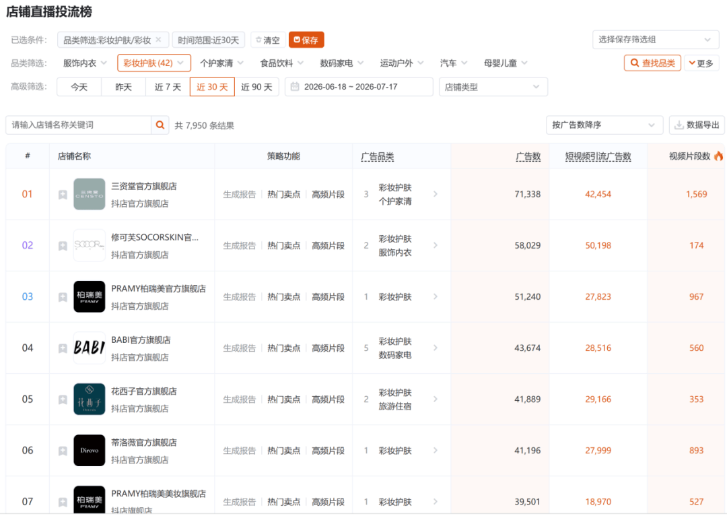Expand ad categories arrow for 三资堂官方旗舰店
727x516 pixels.
pos(436,194)
